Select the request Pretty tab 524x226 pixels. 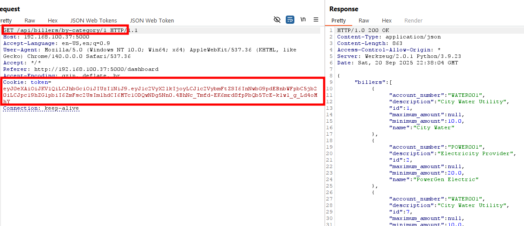coord(6,20)
